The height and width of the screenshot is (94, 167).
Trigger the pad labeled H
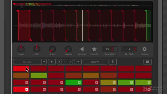tap(39, 83)
